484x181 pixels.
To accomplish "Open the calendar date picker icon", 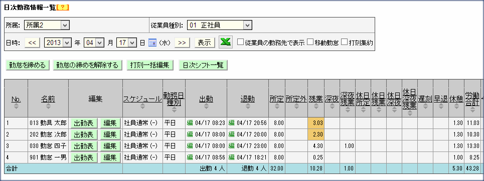I will (x=152, y=43).
